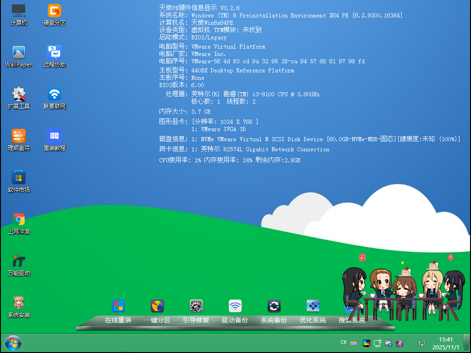Open the 万能驱动 driver tool icon
The height and width of the screenshot is (353, 471).
click(x=19, y=261)
